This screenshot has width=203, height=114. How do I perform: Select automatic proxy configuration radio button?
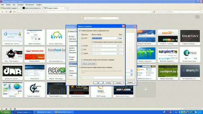tap(80, 67)
